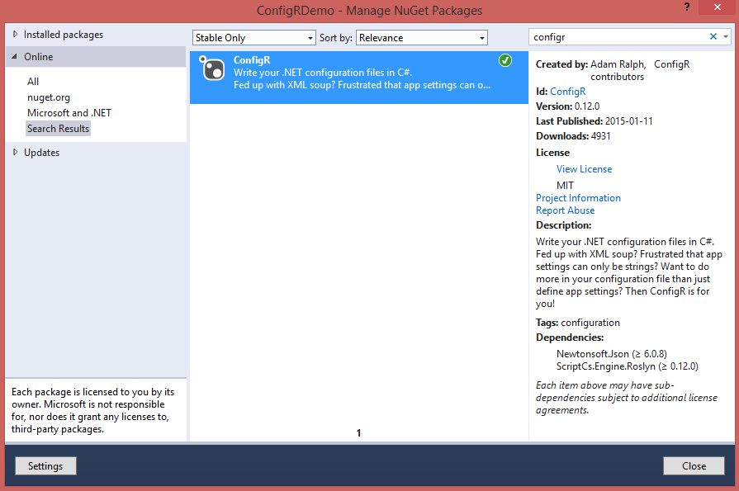Open the Sort by Relevance dropdown
Image resolution: width=739 pixels, height=491 pixels.
tap(422, 38)
